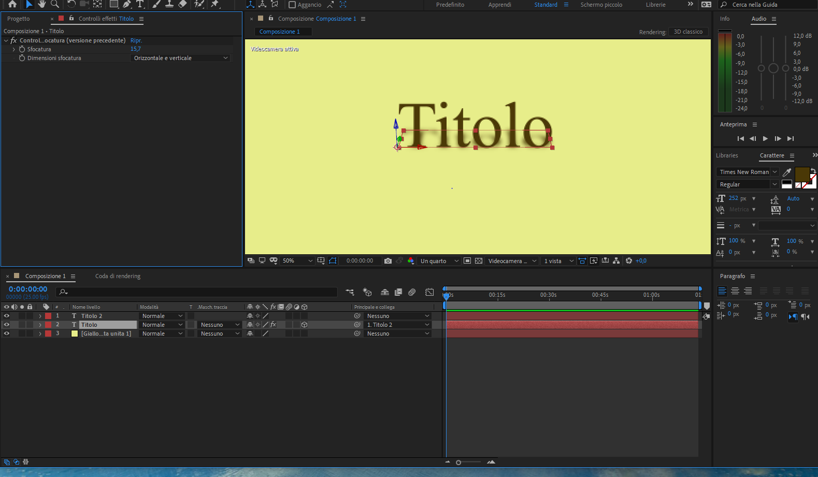Switch to Schermo piccolo workspace
Viewport: 818px width, 477px height.
pos(601,5)
